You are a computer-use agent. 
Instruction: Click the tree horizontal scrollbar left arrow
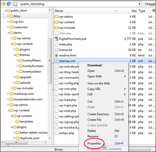point(2,142)
